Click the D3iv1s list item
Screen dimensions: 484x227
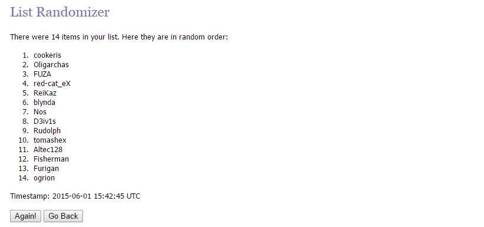coord(45,121)
